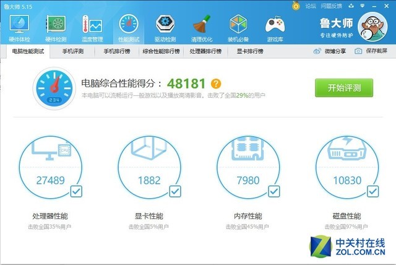Switch to the 综合性能排行榜 tab
Image resolution: width=396 pixels, height=265 pixels.
click(161, 51)
